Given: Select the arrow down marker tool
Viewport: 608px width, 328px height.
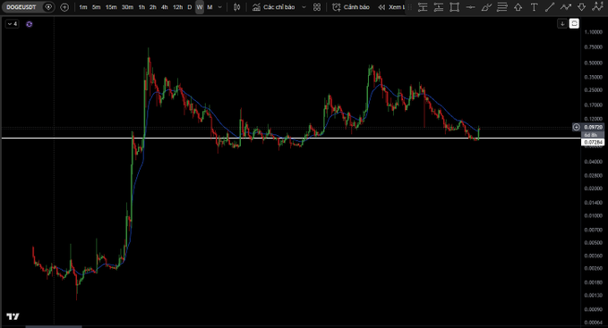Looking at the screenshot, I should [x=582, y=7].
